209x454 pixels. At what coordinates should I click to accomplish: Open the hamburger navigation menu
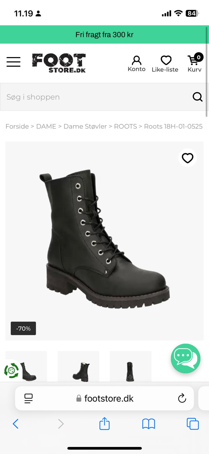click(x=14, y=62)
